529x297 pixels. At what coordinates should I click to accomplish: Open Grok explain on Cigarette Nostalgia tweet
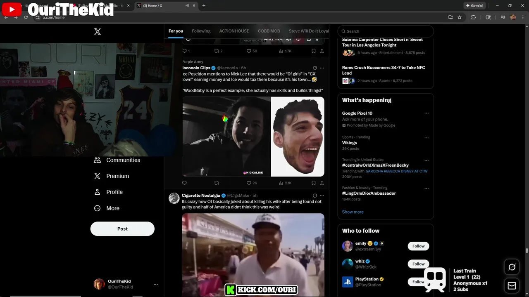point(315,196)
